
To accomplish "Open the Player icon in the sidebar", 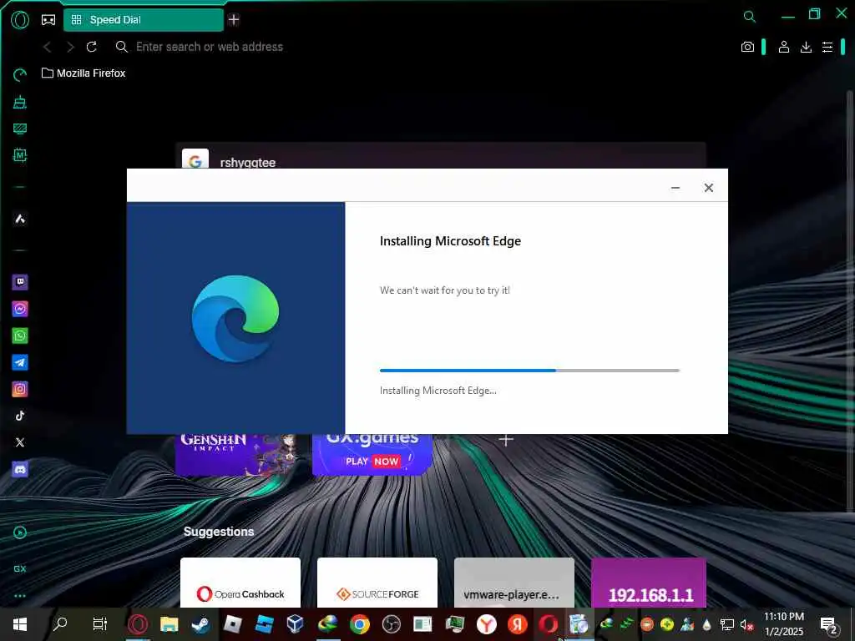I will click(20, 532).
